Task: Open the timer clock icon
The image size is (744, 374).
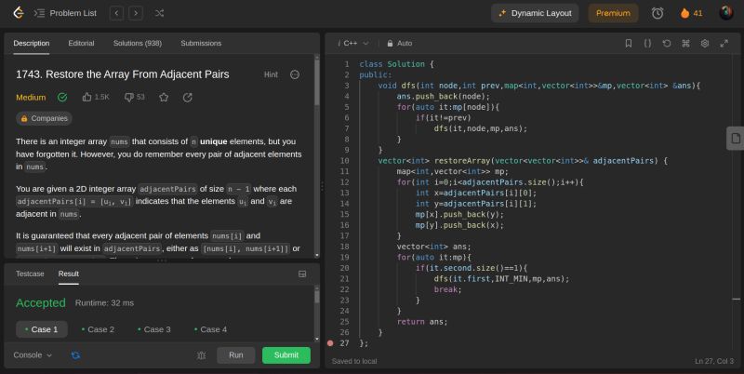Action: click(658, 13)
